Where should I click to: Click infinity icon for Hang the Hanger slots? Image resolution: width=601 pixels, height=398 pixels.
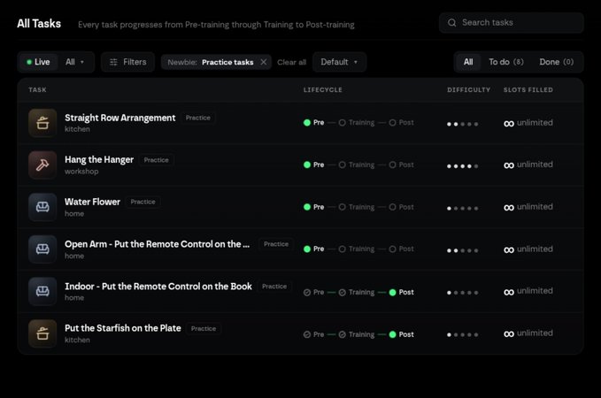coord(509,165)
